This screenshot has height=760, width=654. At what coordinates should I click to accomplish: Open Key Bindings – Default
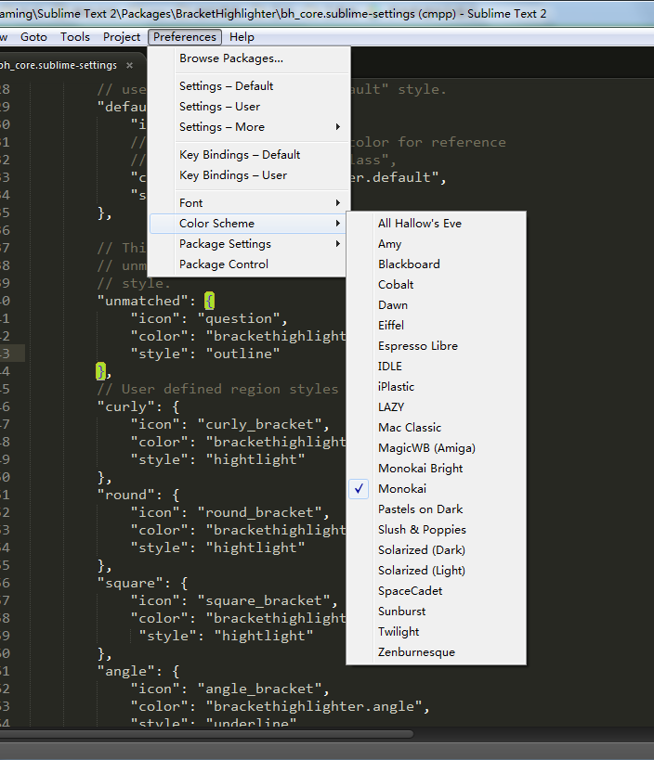pyautogui.click(x=249, y=155)
